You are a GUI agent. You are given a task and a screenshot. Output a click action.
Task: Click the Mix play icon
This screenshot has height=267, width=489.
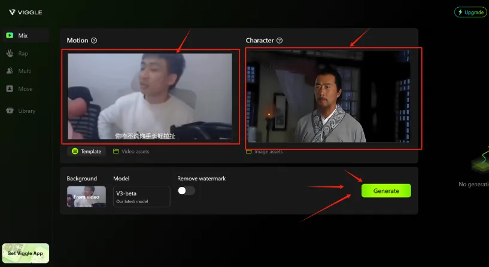click(10, 35)
